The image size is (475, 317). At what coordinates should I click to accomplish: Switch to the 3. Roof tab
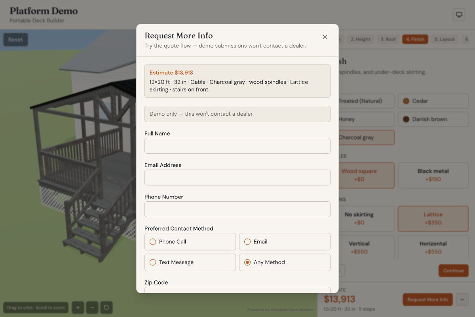click(388, 39)
